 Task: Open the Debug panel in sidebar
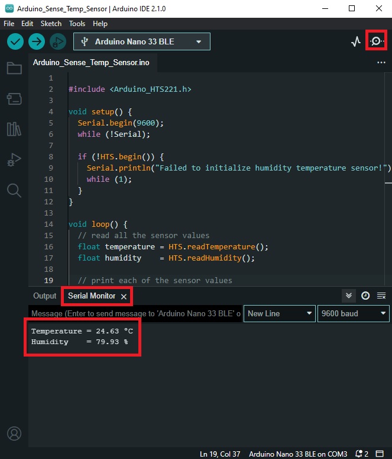pos(14,159)
